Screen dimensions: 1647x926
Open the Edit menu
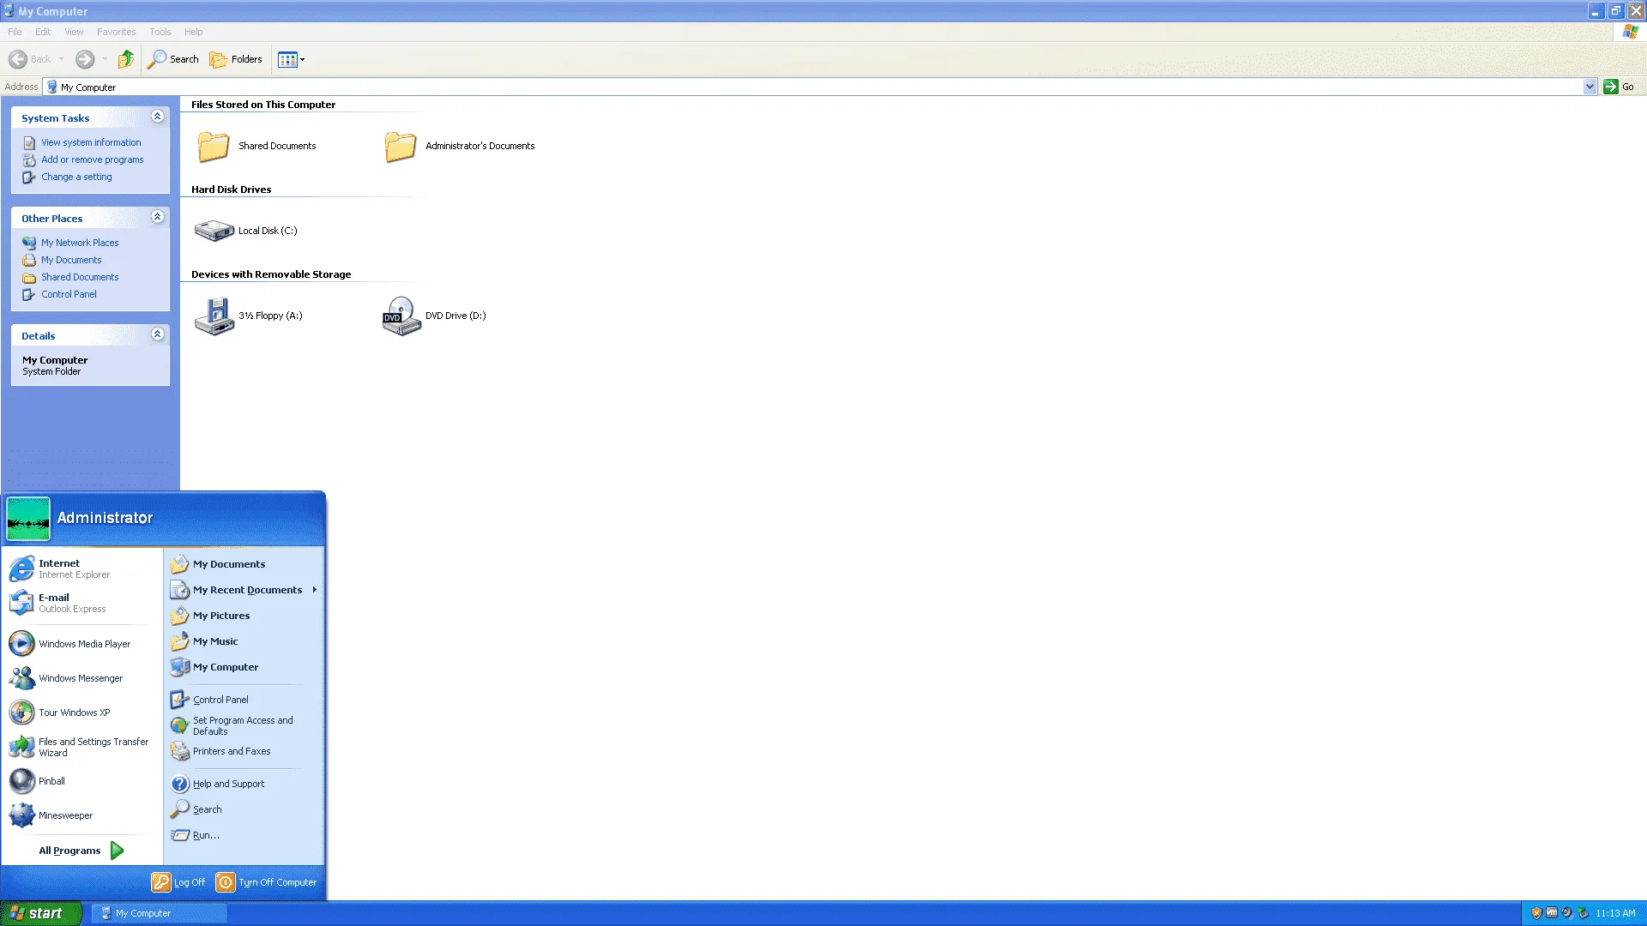click(x=43, y=32)
